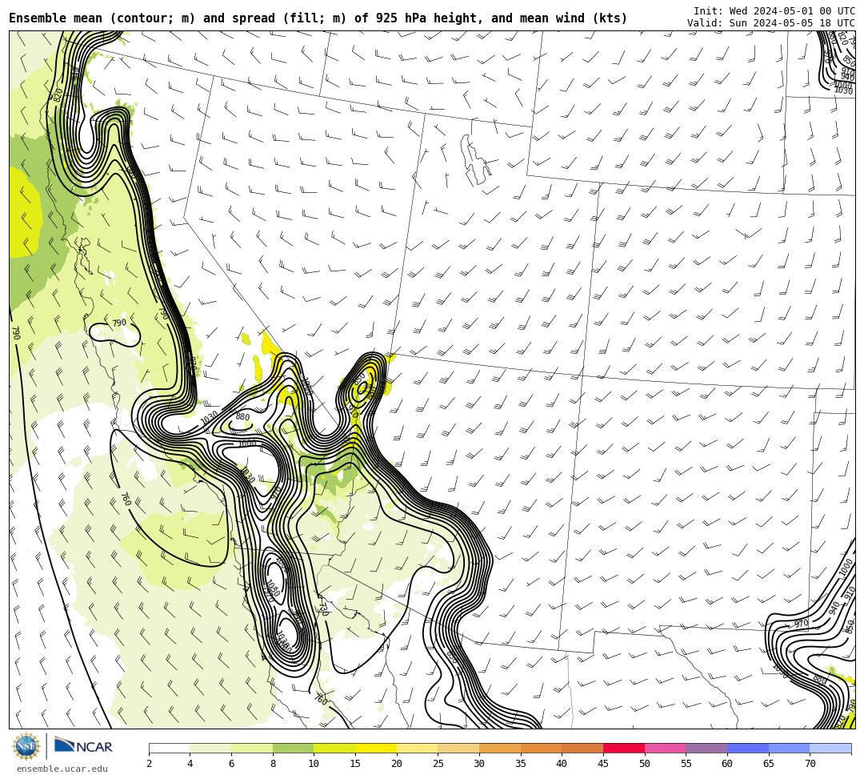
Task: Pick the white 2–4 colorbar segment
Action: click(169, 748)
